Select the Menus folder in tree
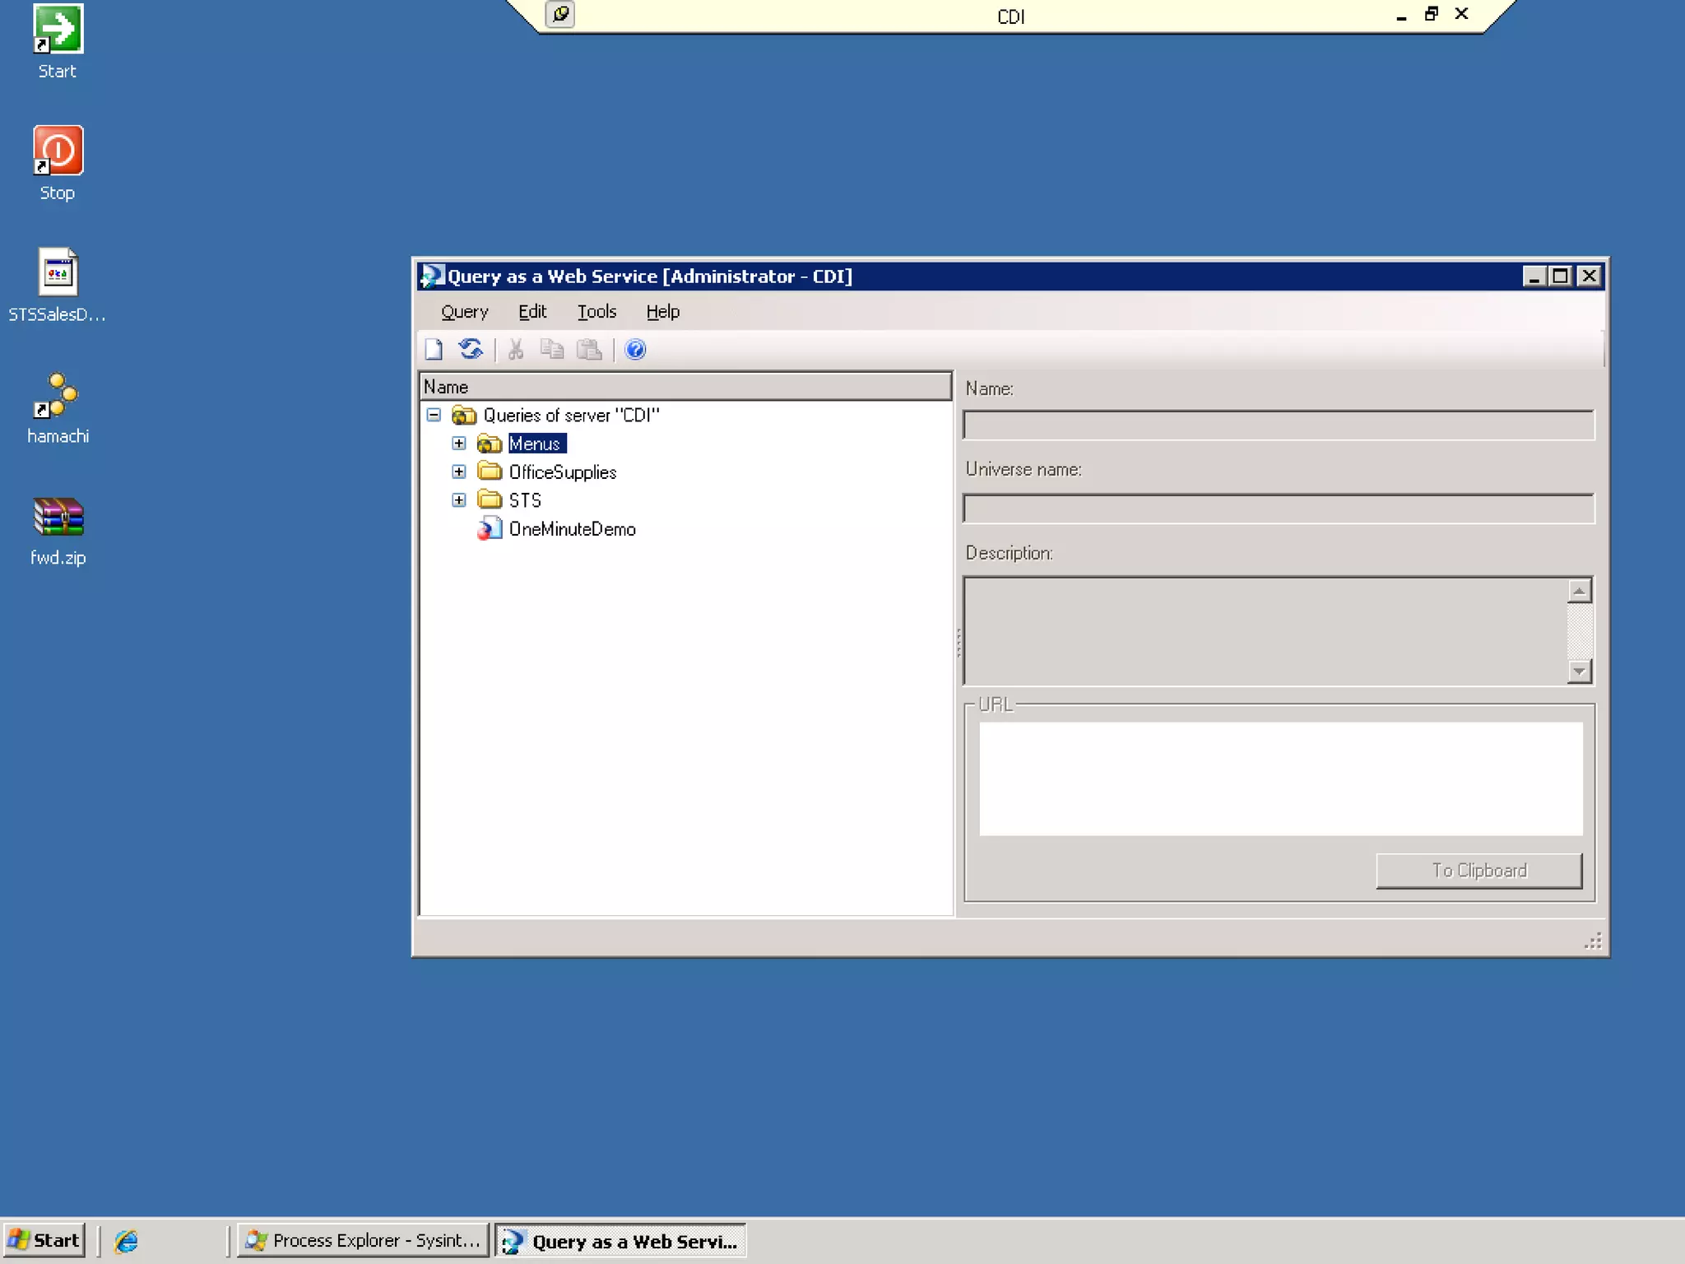The width and height of the screenshot is (1685, 1264). 536,444
